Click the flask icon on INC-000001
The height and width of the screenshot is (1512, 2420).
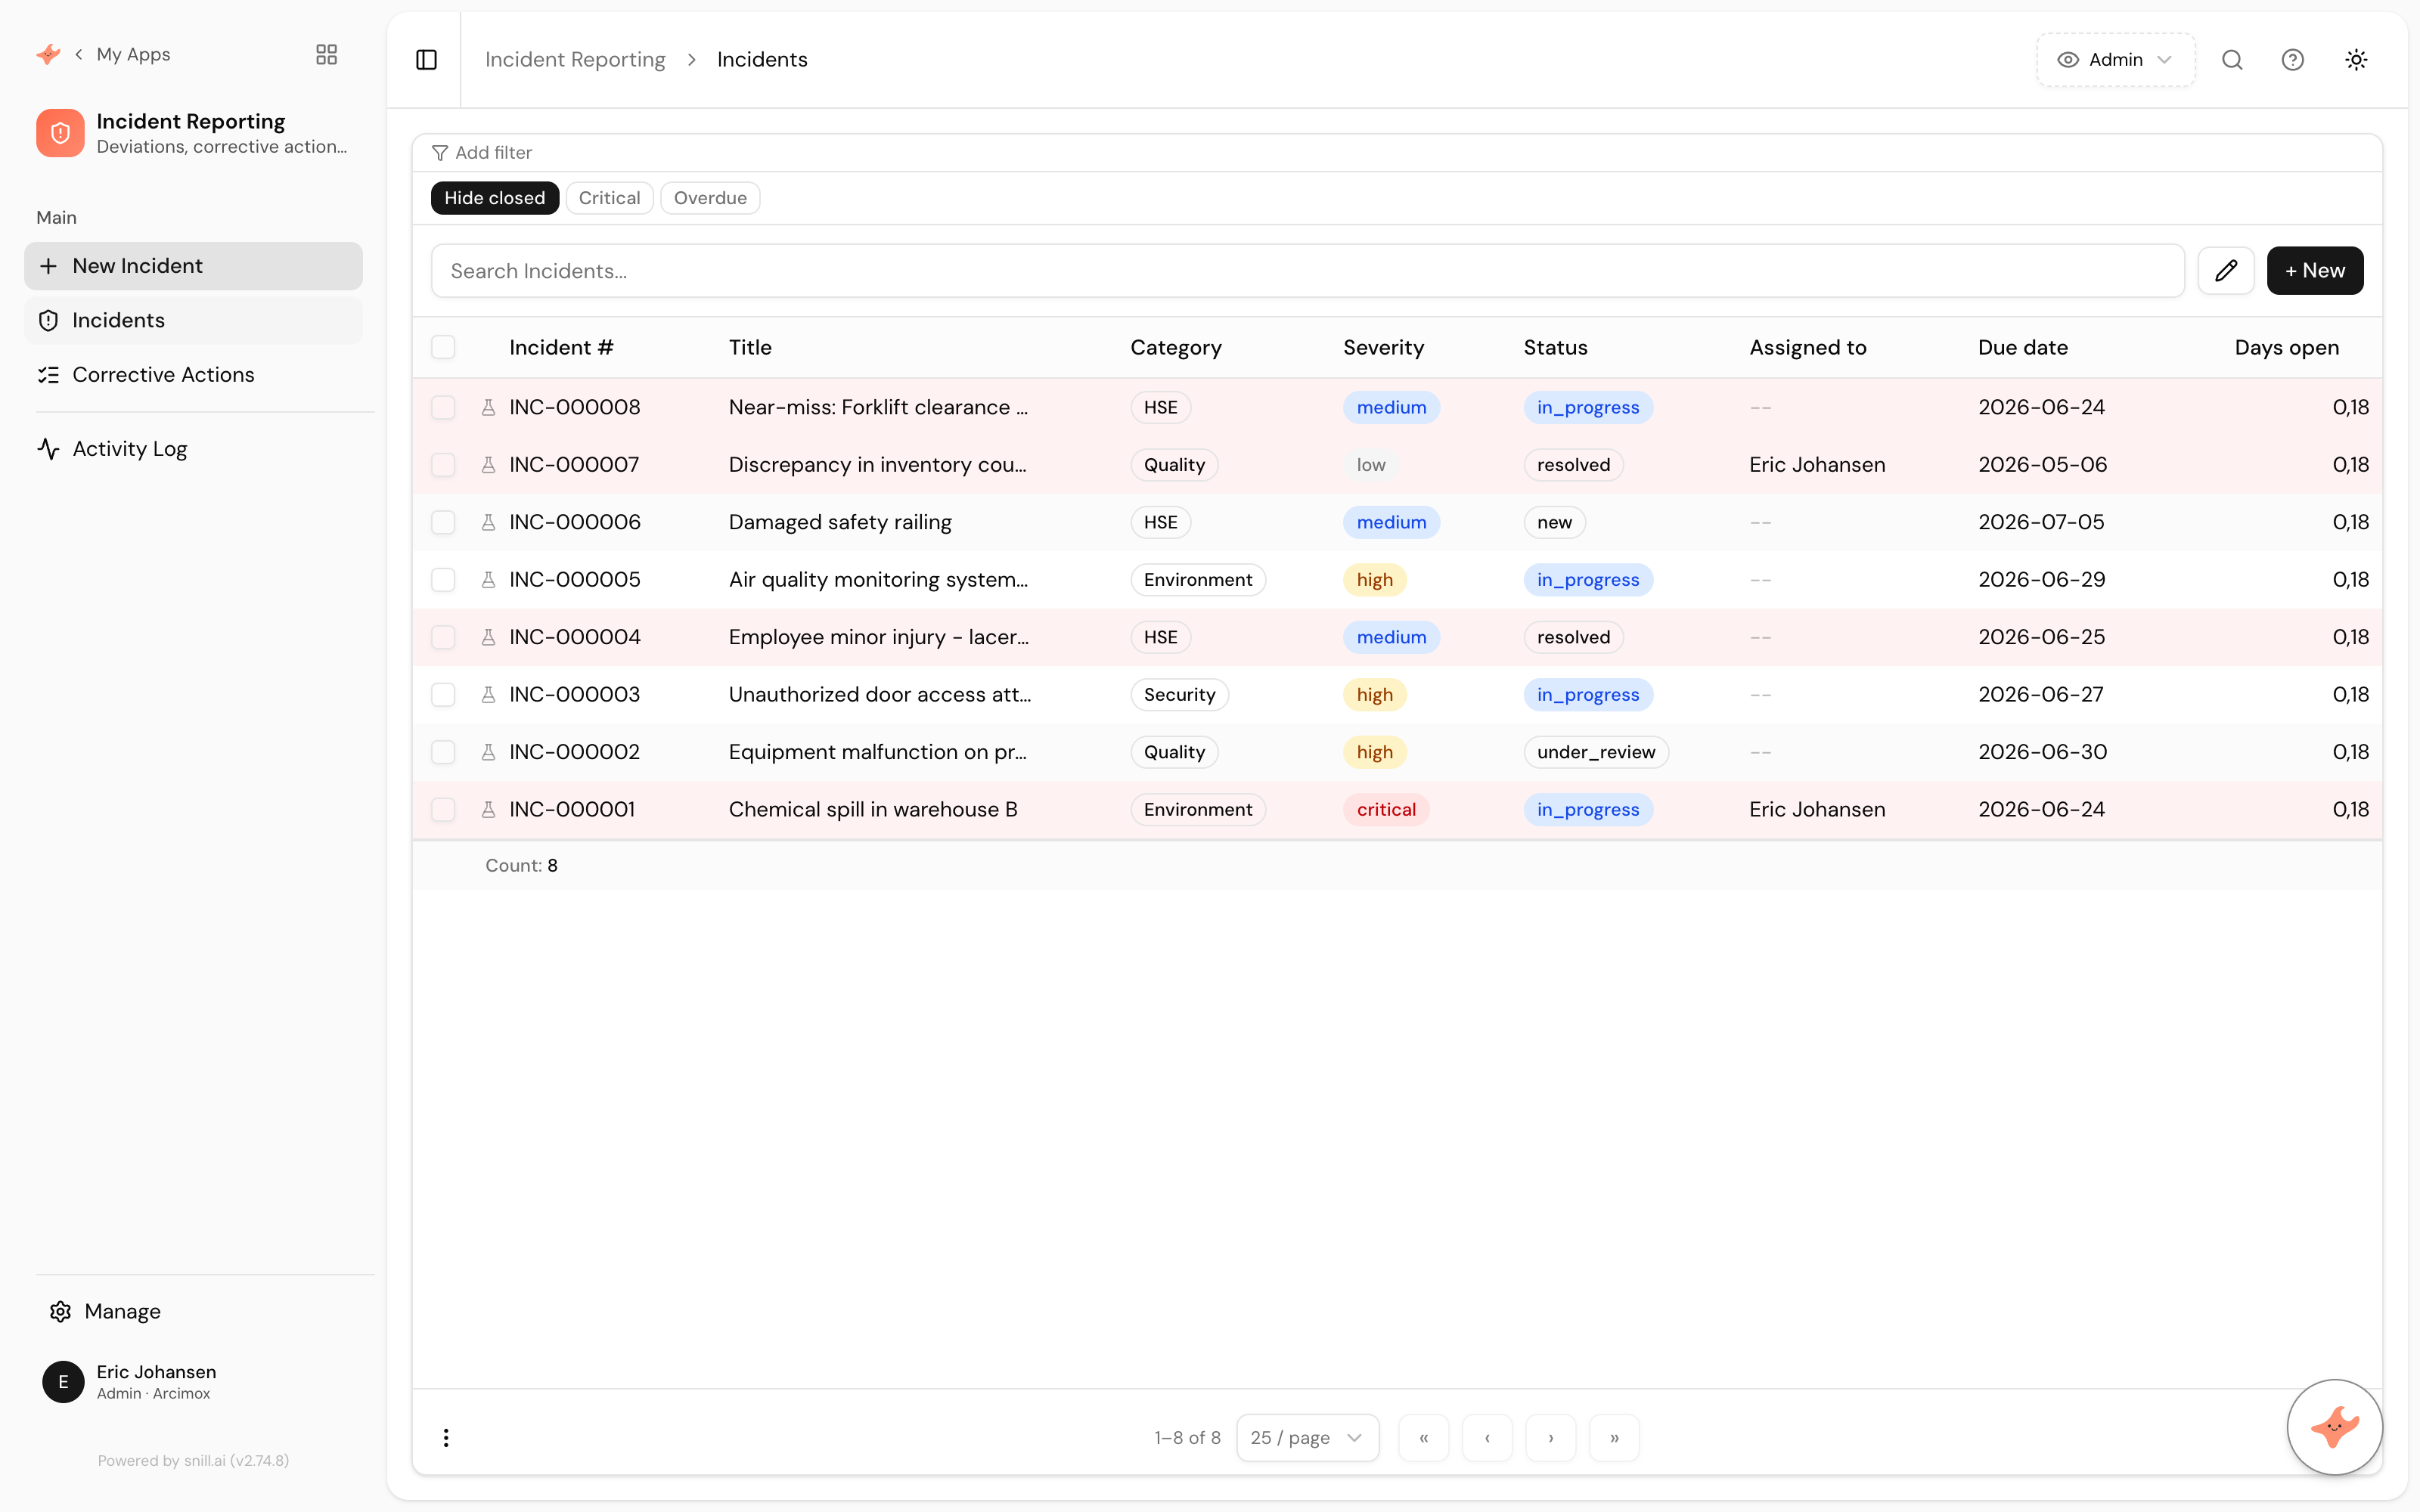pyautogui.click(x=488, y=810)
